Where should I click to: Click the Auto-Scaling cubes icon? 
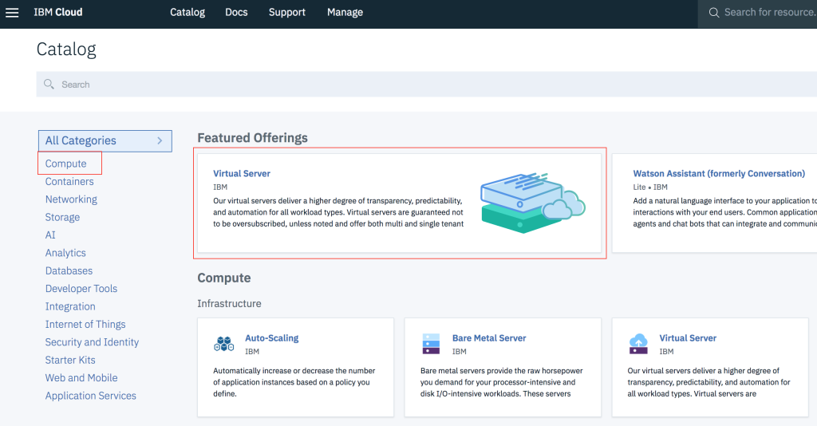click(224, 344)
